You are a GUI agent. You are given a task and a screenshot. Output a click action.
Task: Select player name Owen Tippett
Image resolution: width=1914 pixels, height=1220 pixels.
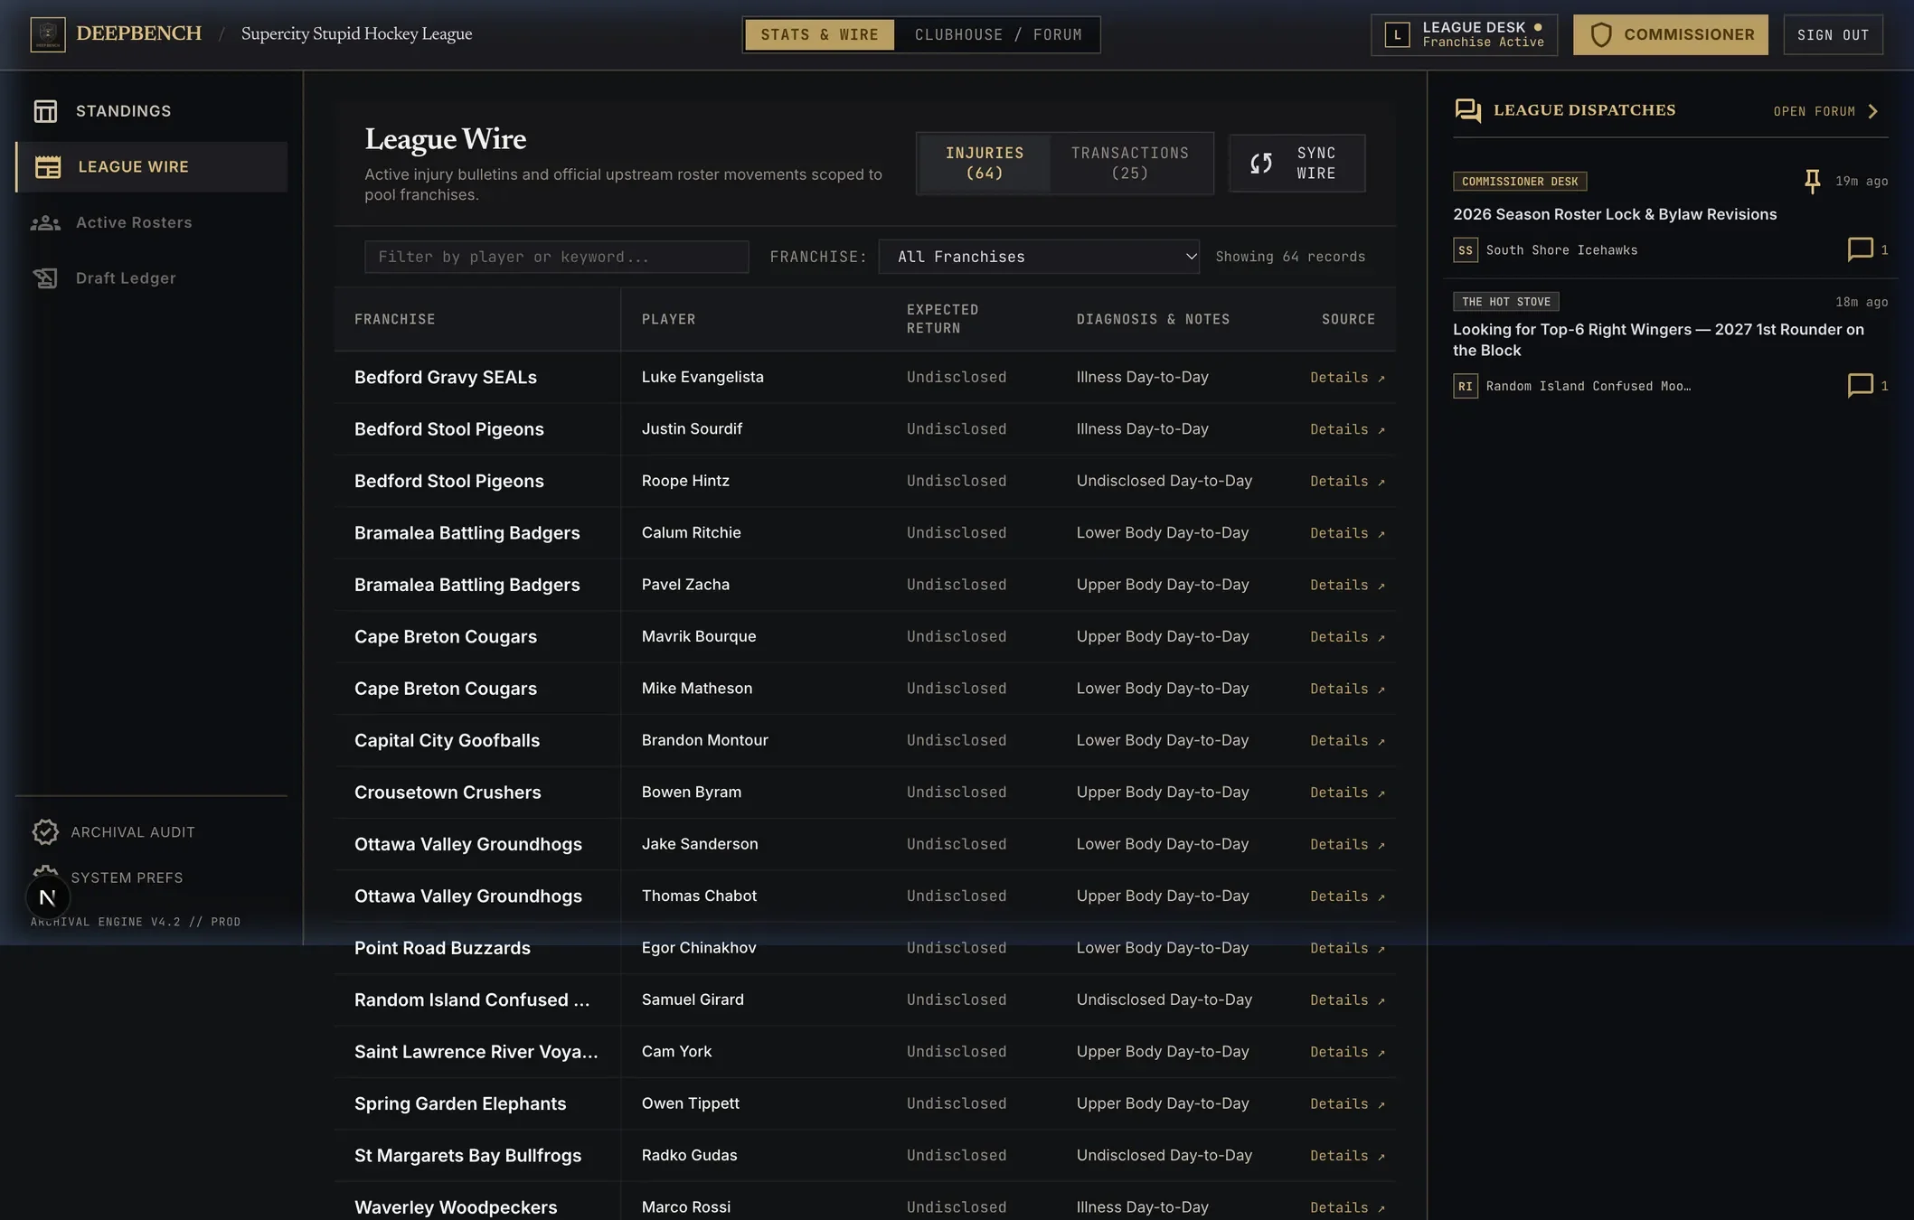tap(691, 1103)
